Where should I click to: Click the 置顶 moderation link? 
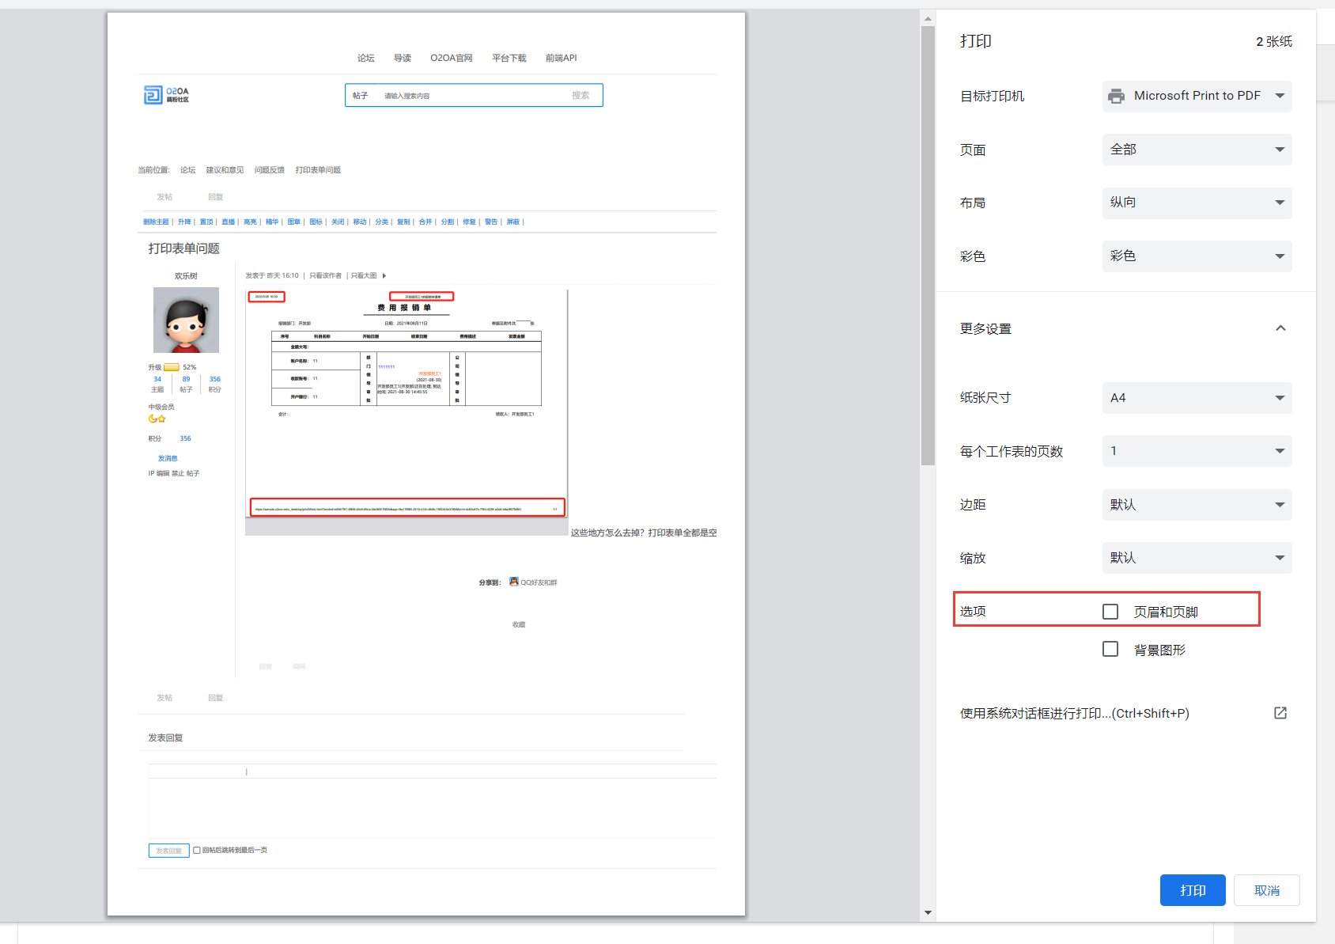coord(206,222)
